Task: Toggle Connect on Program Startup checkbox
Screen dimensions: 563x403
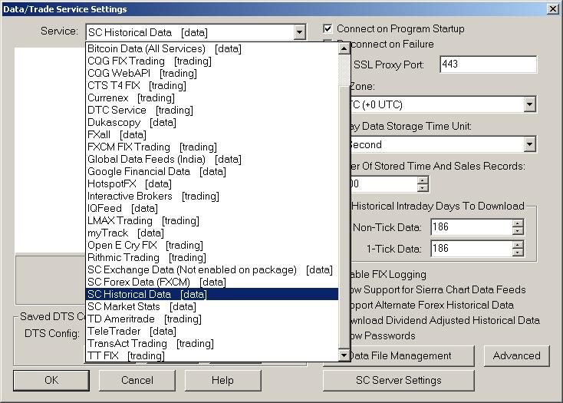Action: tap(328, 28)
